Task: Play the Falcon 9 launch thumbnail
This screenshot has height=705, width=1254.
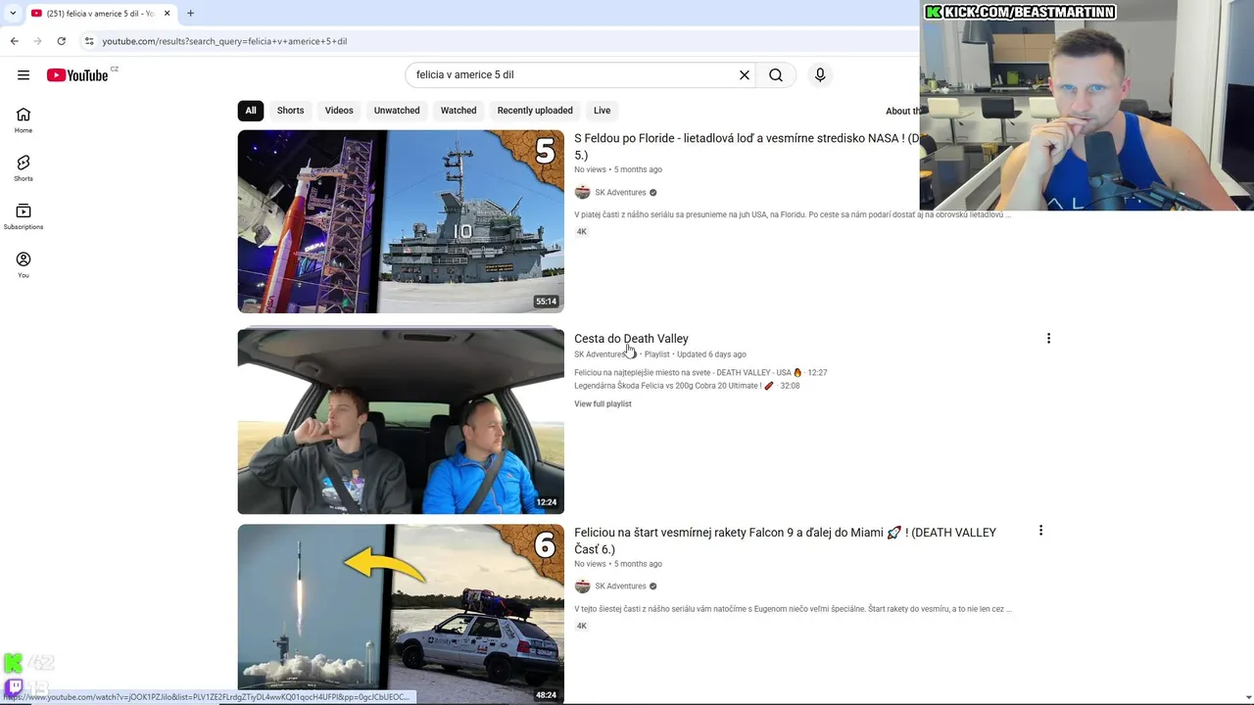Action: click(x=401, y=614)
